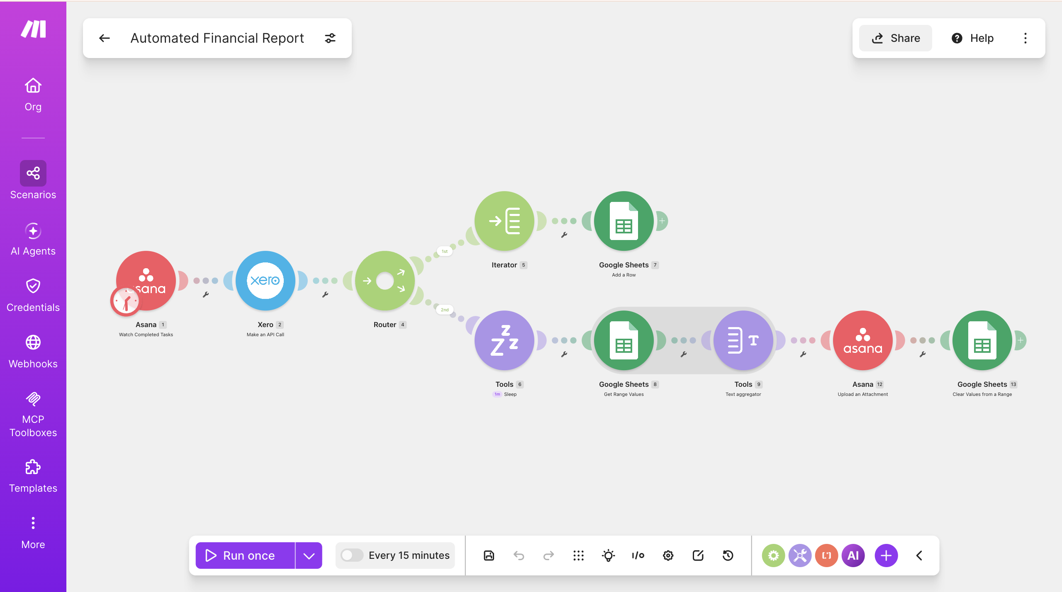Click the wrench between Sleep and Get Range Values

pos(564,354)
